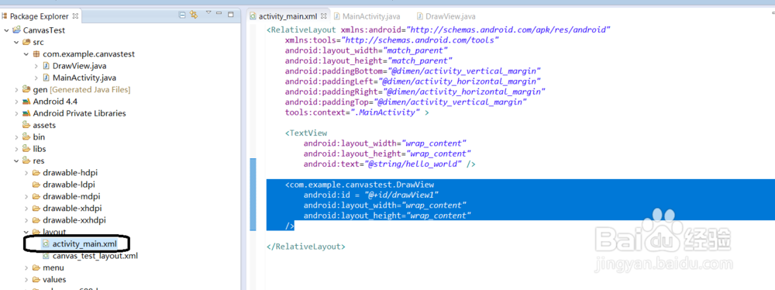Screen dimensions: 775x290
Task: Switch to the DrawView.java editor tab
Action: click(x=447, y=16)
